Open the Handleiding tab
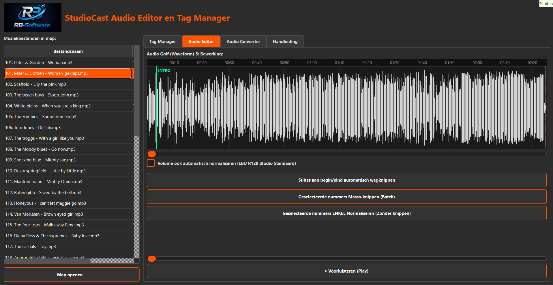The height and width of the screenshot is (285, 553). [285, 41]
